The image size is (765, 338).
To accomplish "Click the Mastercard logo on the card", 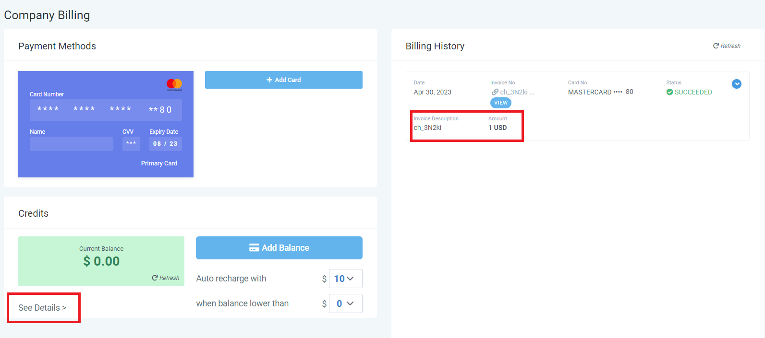I will [174, 84].
